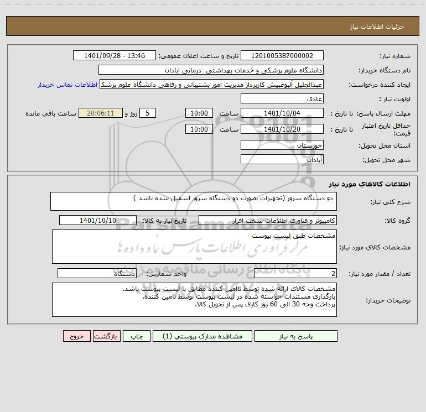Click response deadline date 1401/10/04

(282, 113)
